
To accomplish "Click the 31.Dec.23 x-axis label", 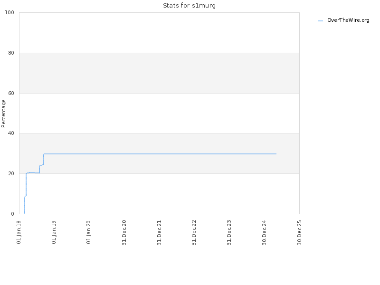I will click(229, 233).
